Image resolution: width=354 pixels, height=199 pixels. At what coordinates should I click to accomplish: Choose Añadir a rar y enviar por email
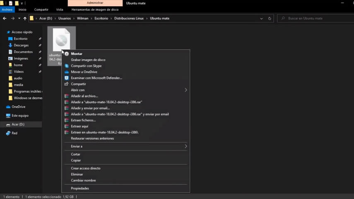(120, 114)
